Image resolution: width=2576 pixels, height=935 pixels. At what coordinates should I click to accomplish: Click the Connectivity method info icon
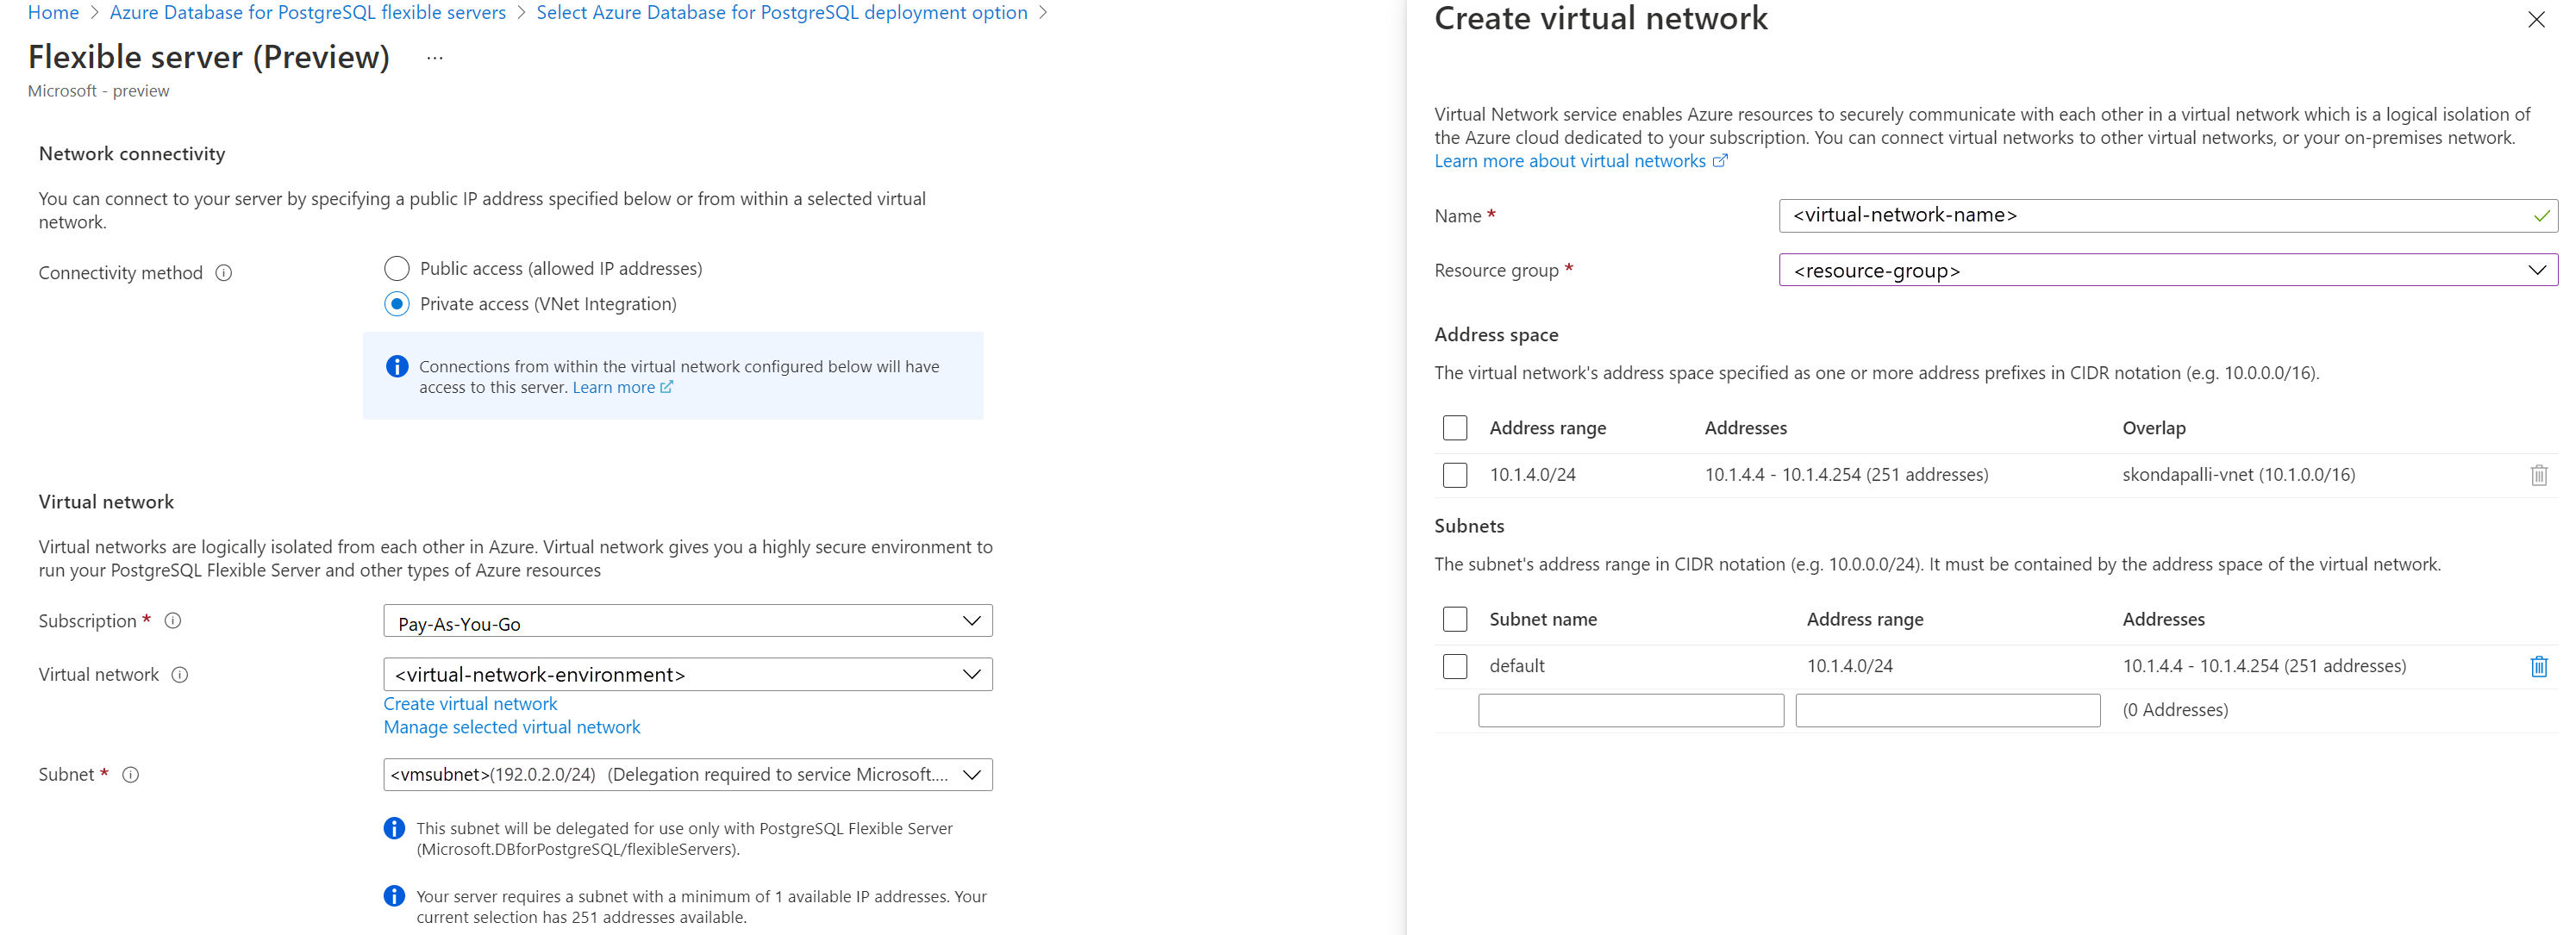coord(224,273)
